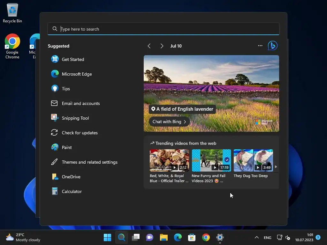Screen dimensions: 327x245
Task: Click the search box to type
Action: 163,29
